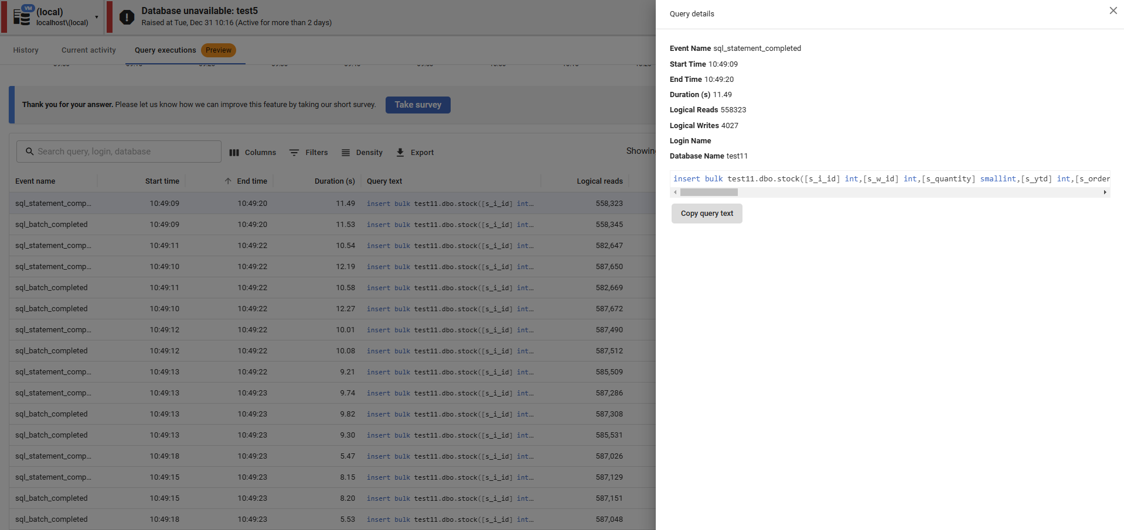Click the Copy query text button
The width and height of the screenshot is (1124, 530).
(x=706, y=213)
